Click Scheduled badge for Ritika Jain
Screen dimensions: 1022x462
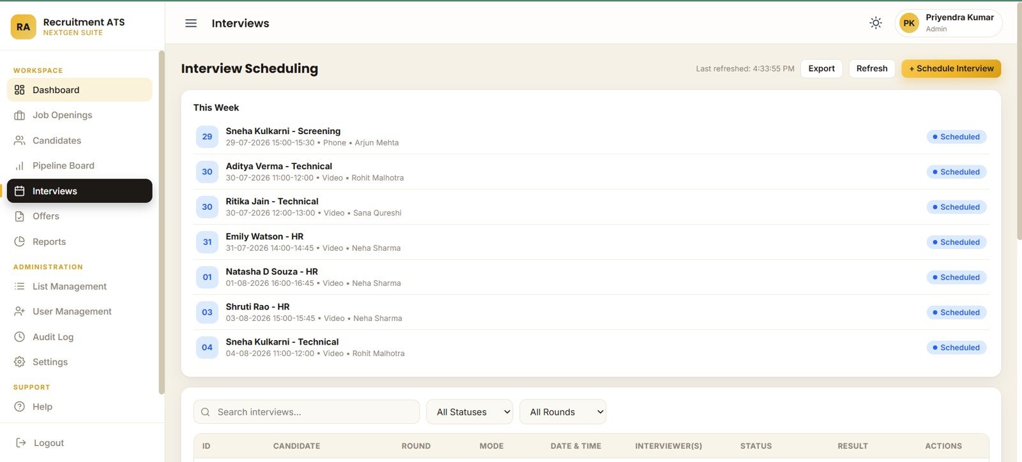956,207
